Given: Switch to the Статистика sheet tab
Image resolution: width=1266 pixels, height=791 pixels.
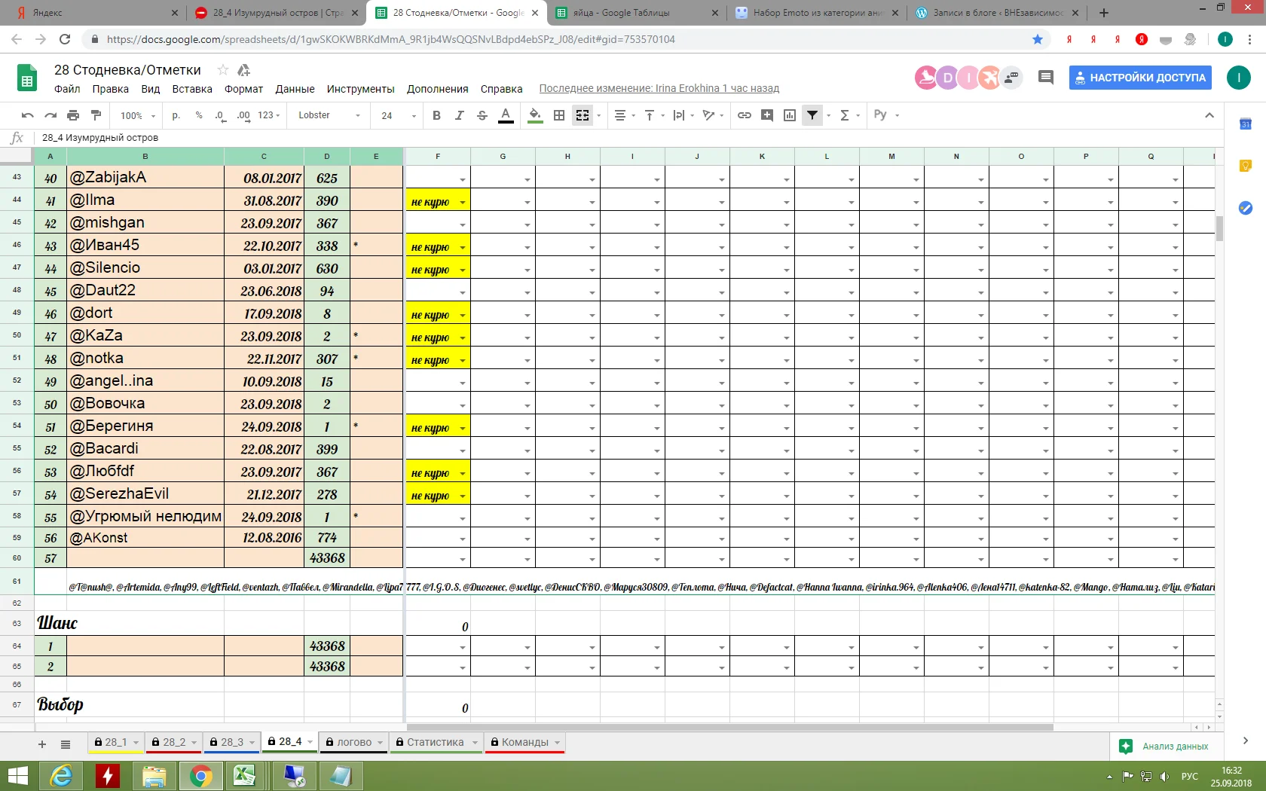Looking at the screenshot, I should 435,742.
